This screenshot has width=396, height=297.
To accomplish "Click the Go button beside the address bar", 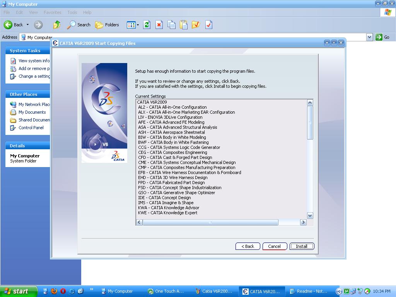I will 382,37.
